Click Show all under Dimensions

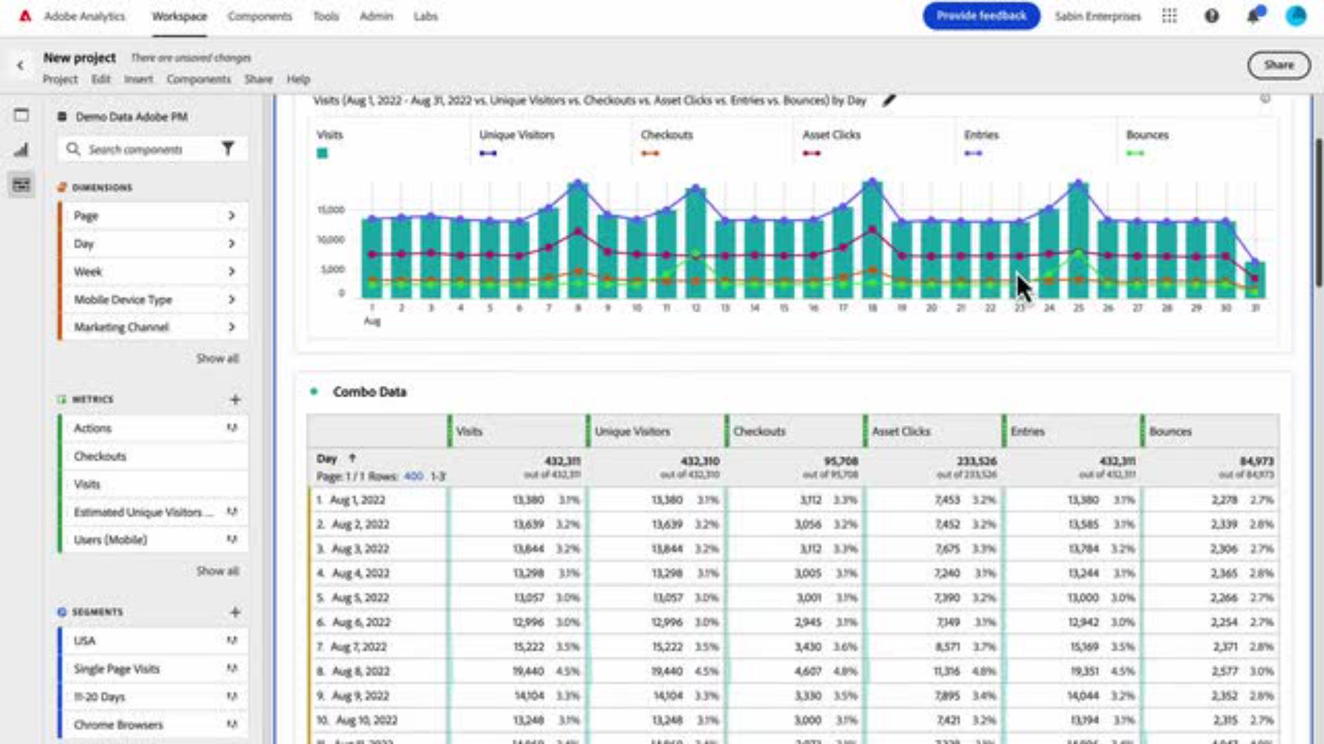(217, 358)
